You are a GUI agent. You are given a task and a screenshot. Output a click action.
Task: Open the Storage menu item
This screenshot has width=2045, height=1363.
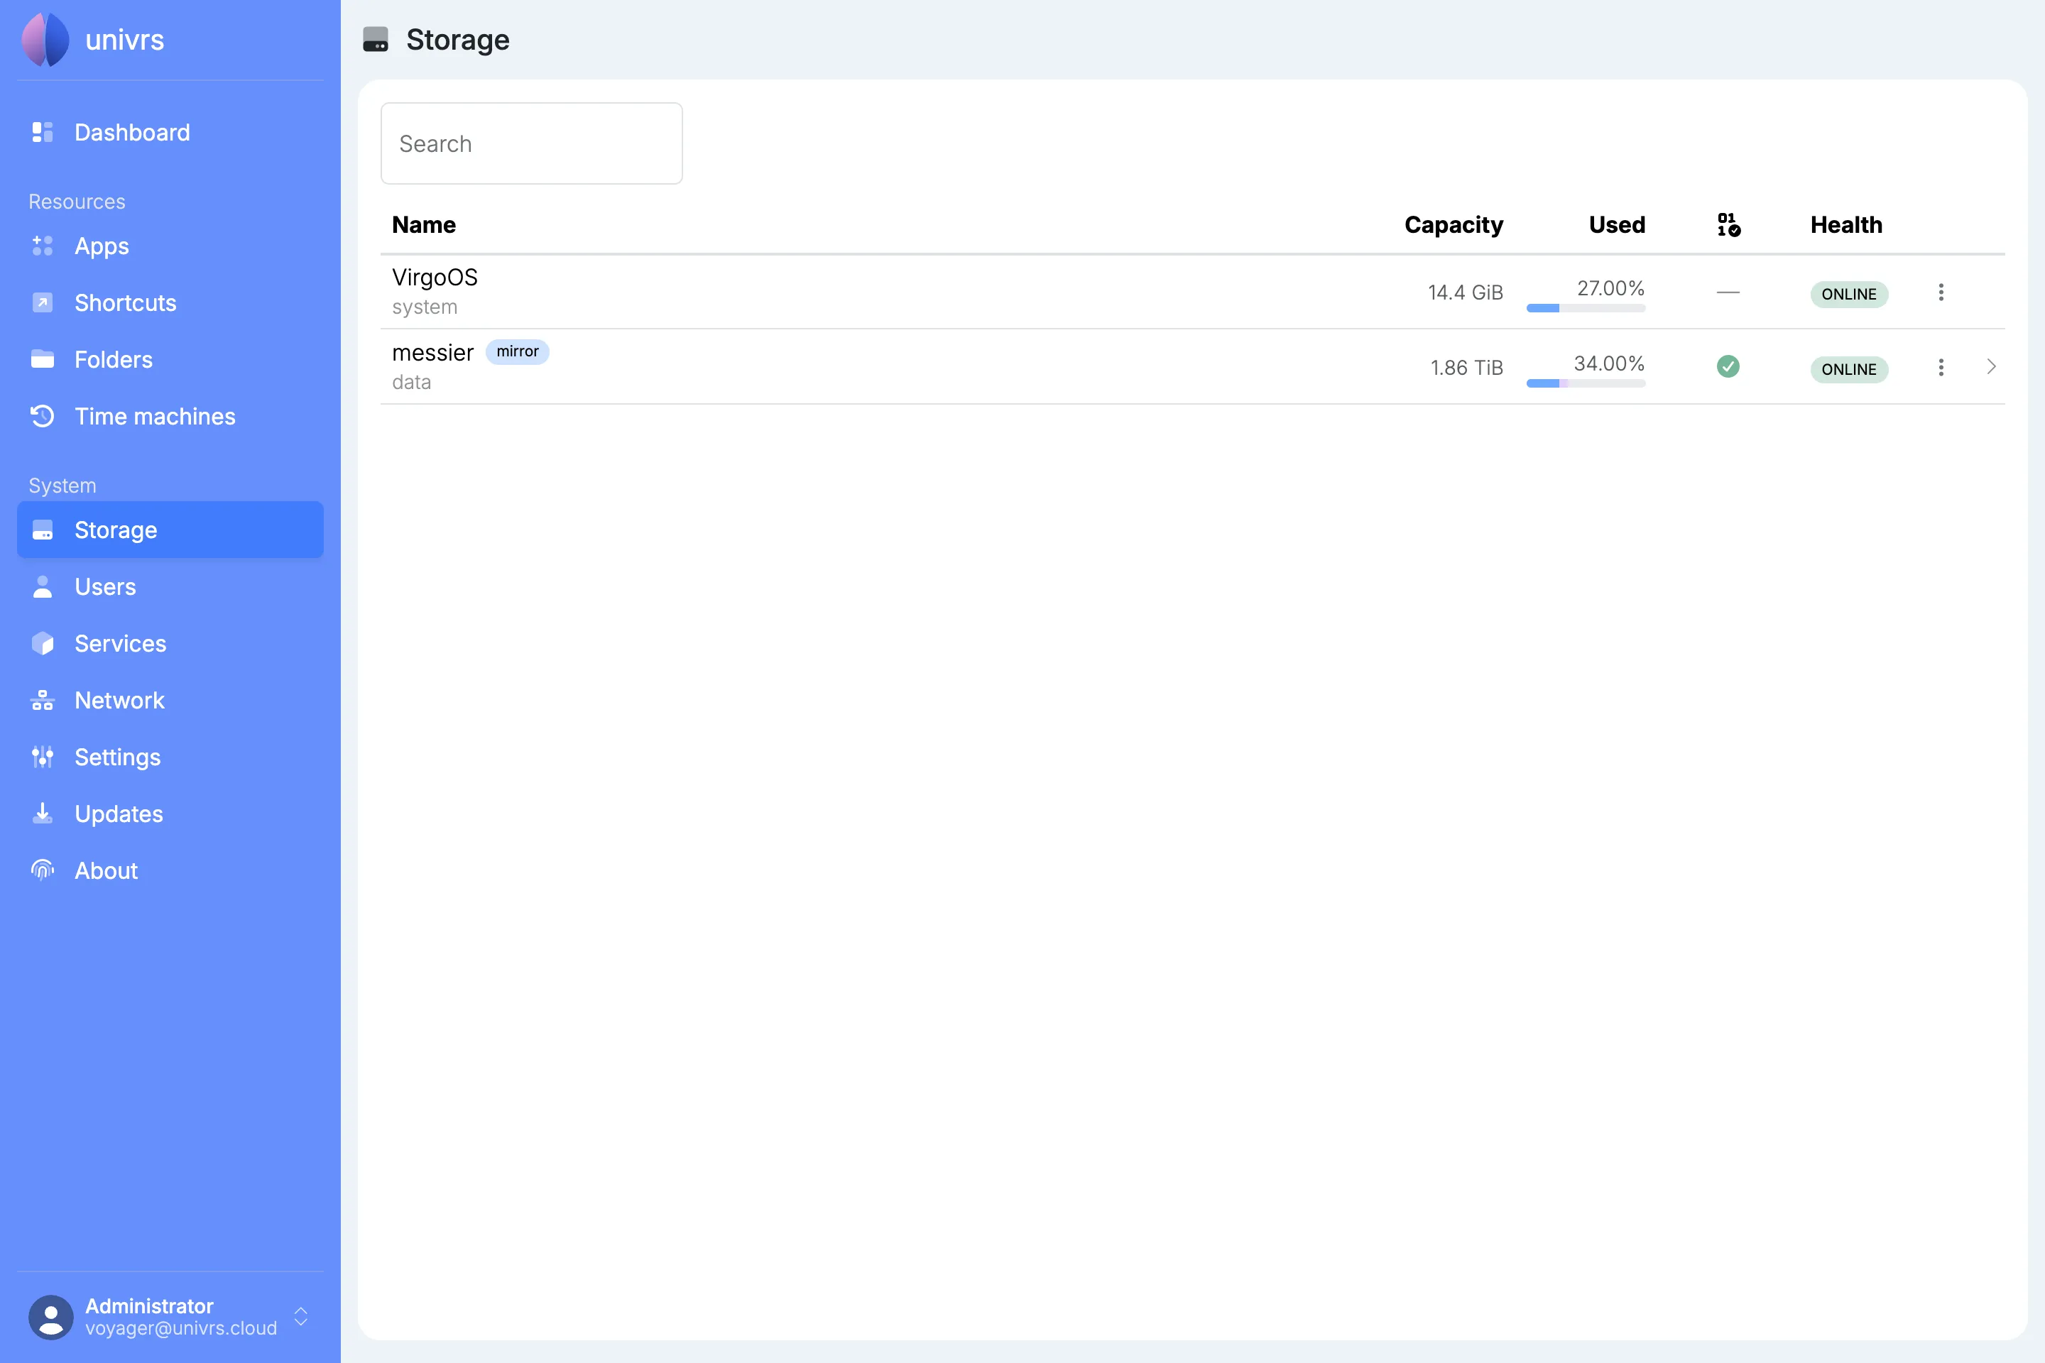tap(170, 530)
